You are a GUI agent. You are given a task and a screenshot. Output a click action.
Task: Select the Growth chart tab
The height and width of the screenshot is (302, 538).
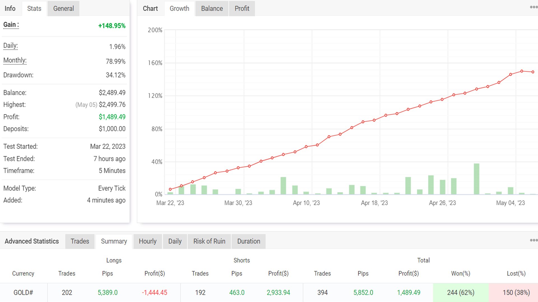(x=179, y=9)
